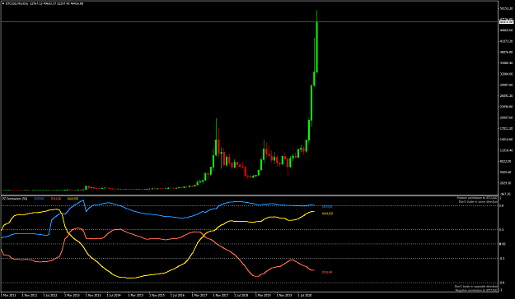Screen dimensions: 515x299
Task: Click the '1 Mar 2015' date label
Action: (x=135, y=295)
